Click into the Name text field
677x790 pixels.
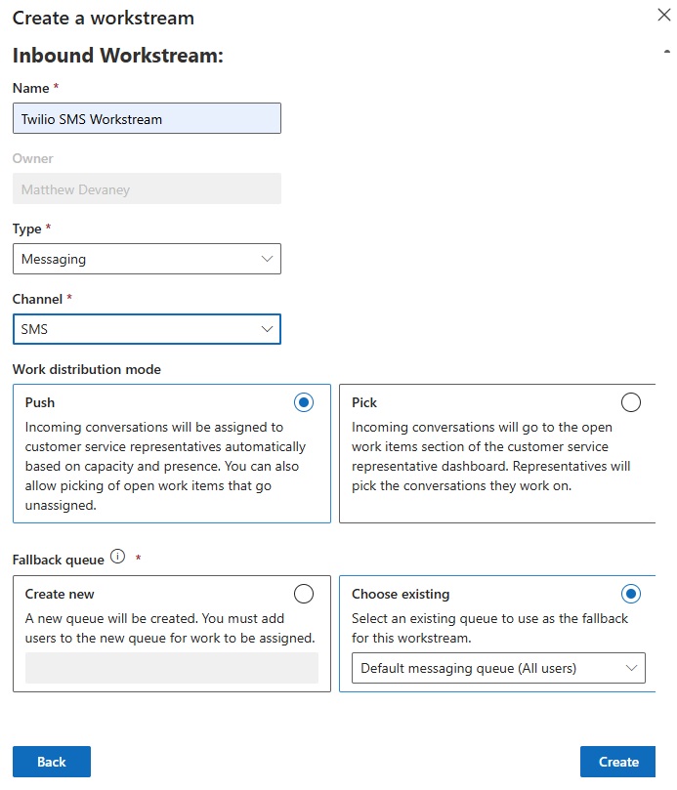coord(147,118)
